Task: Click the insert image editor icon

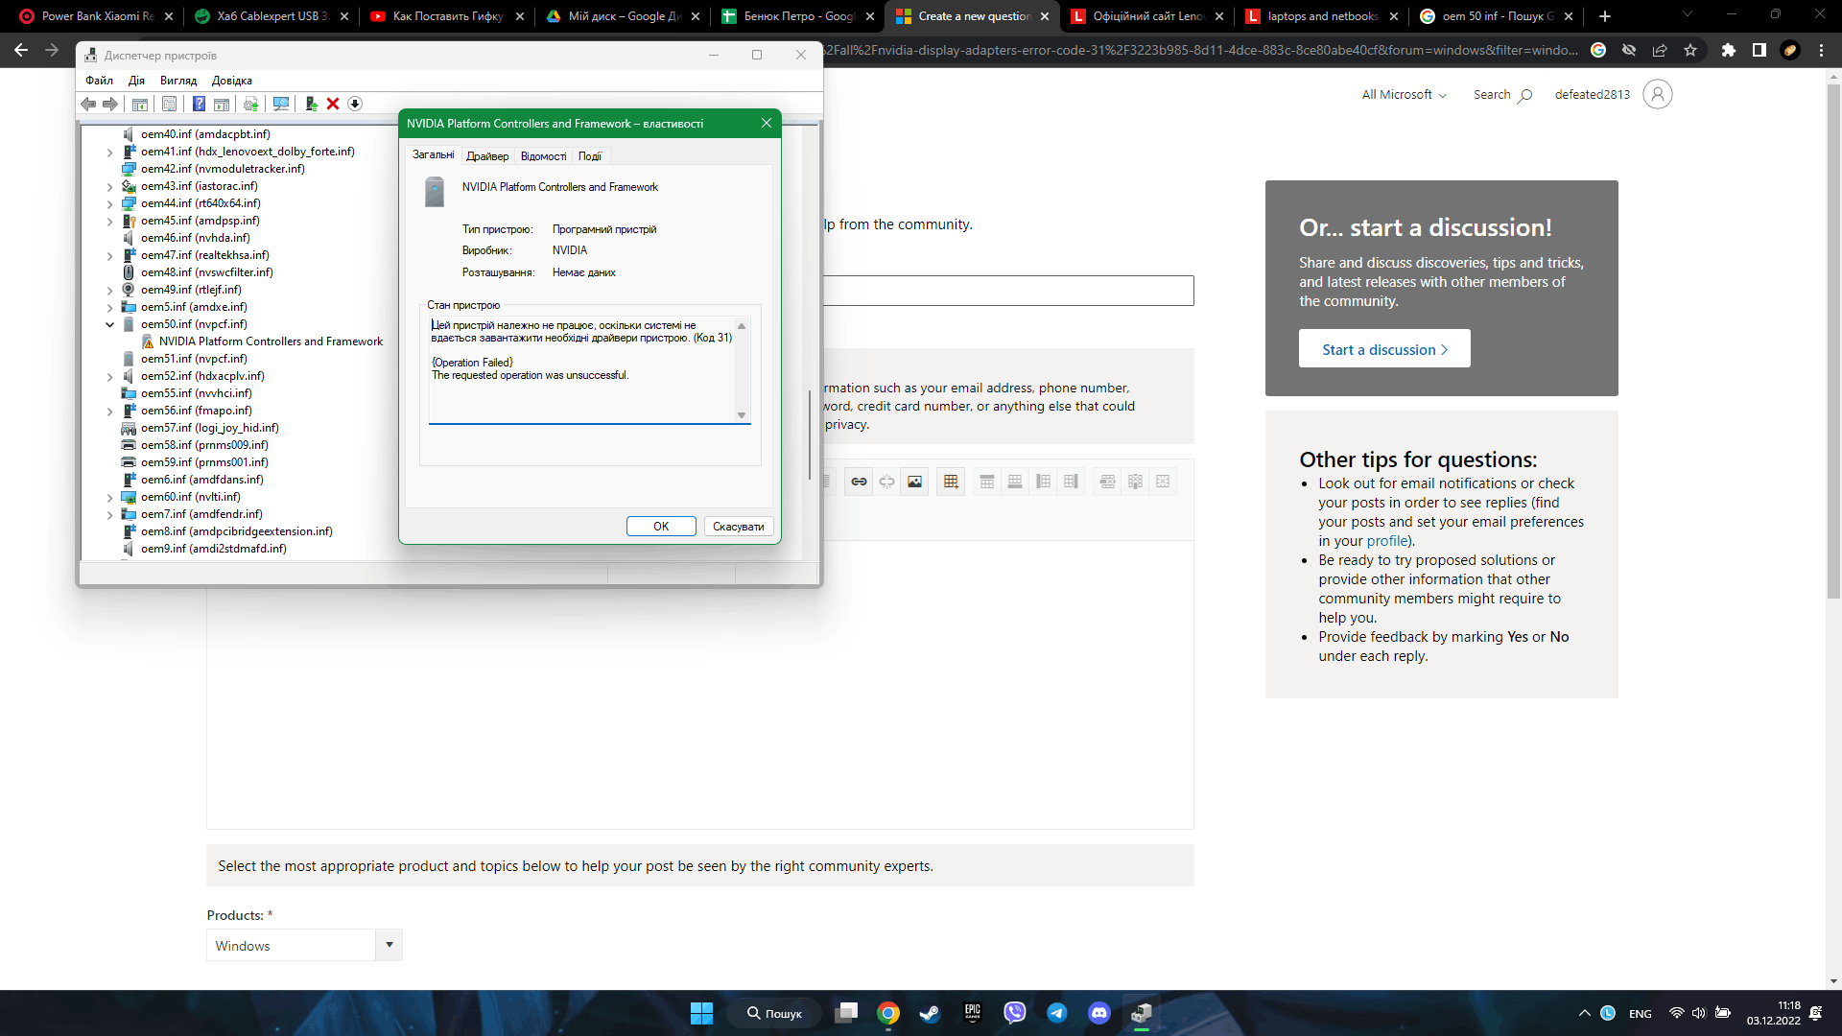Action: tap(914, 482)
